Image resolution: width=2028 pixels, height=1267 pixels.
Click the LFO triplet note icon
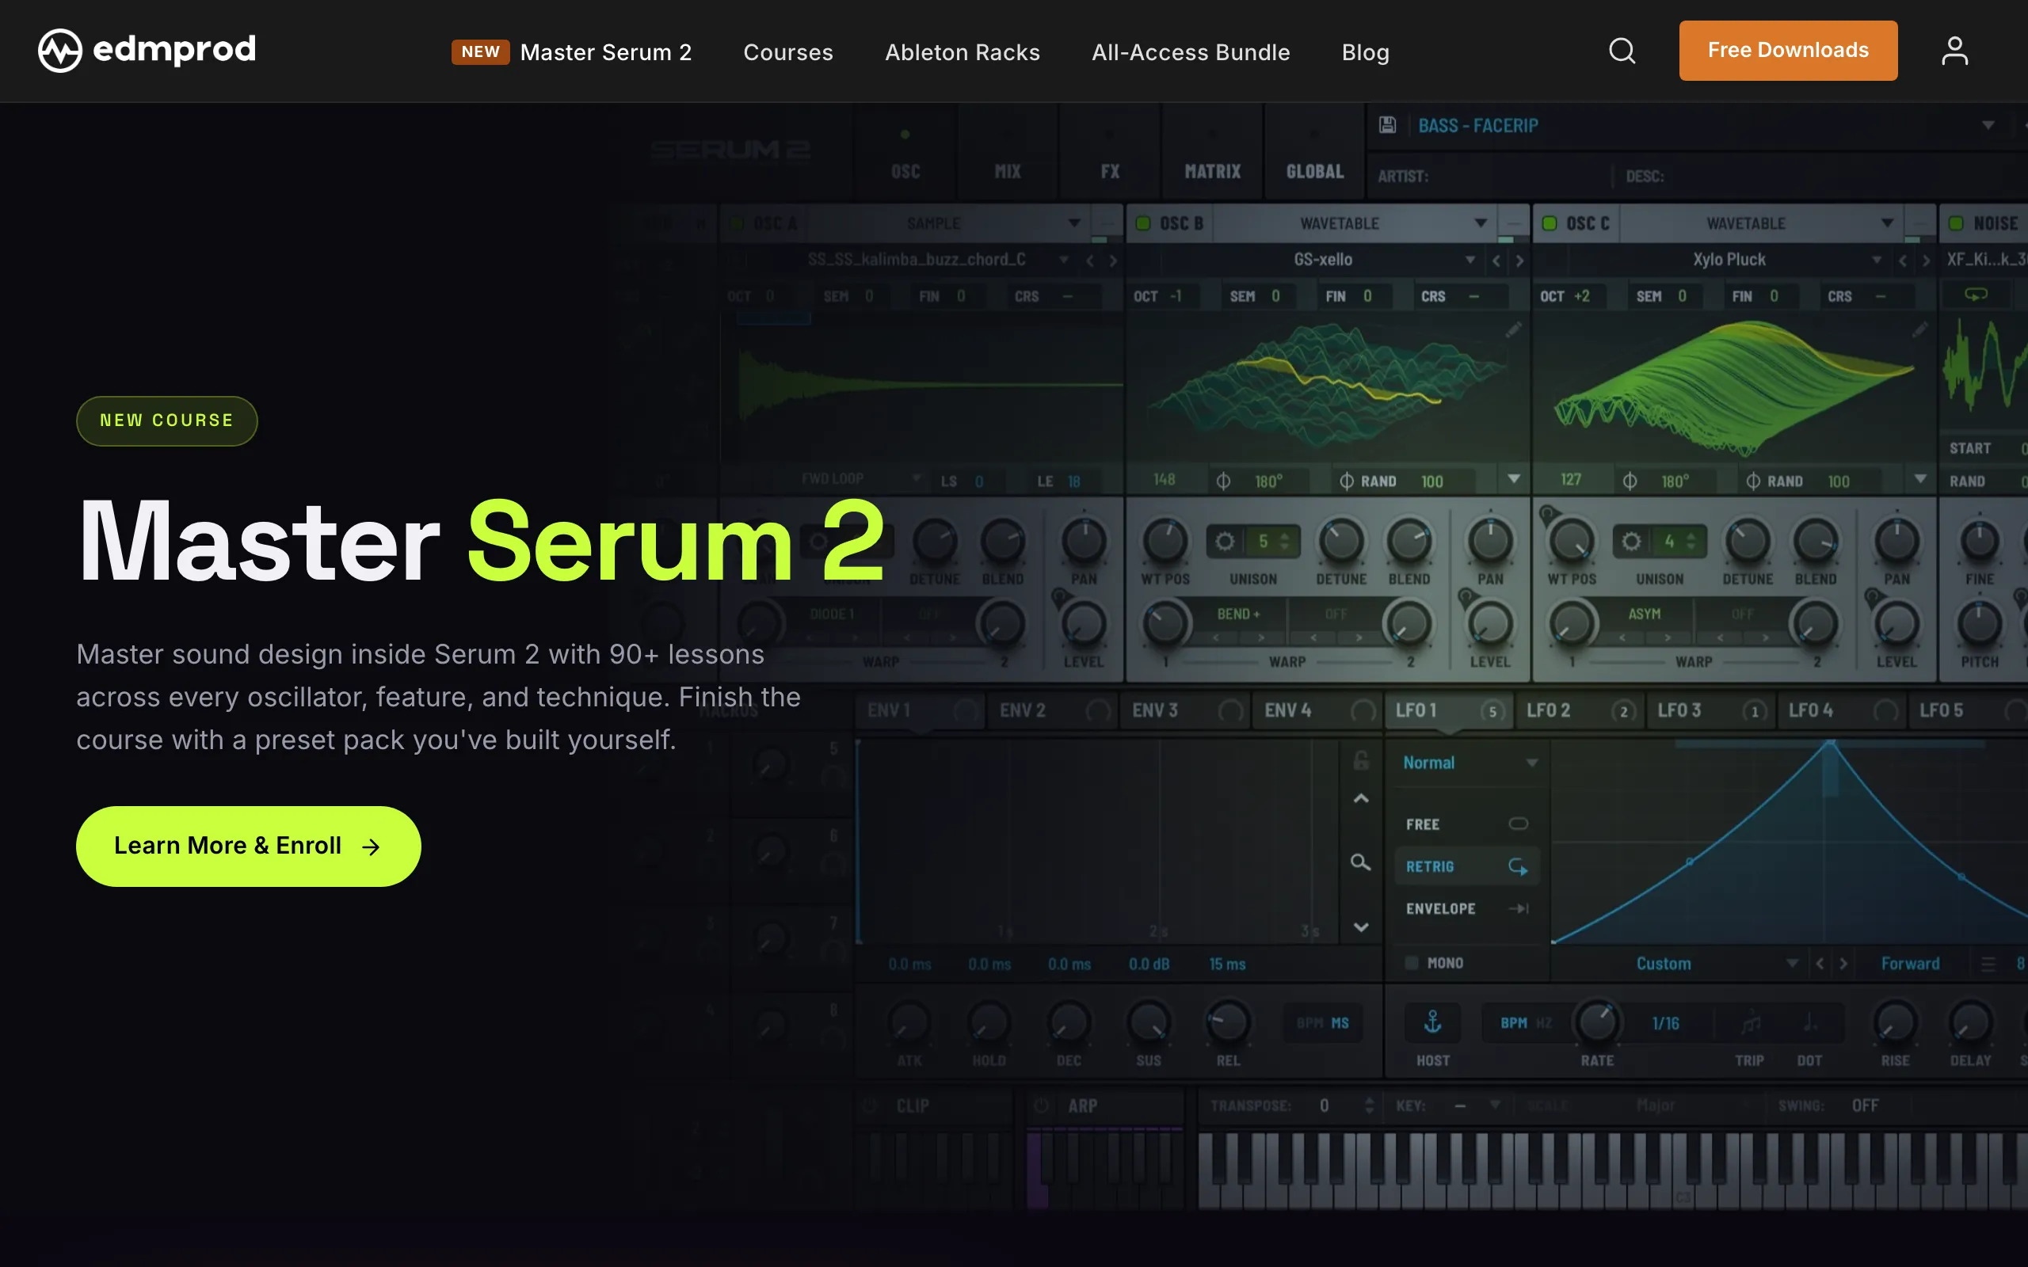(x=1750, y=1023)
